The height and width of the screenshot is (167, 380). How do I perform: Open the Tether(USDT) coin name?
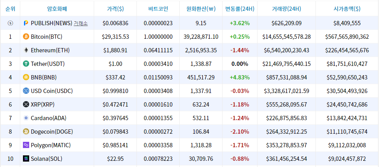click(x=48, y=64)
